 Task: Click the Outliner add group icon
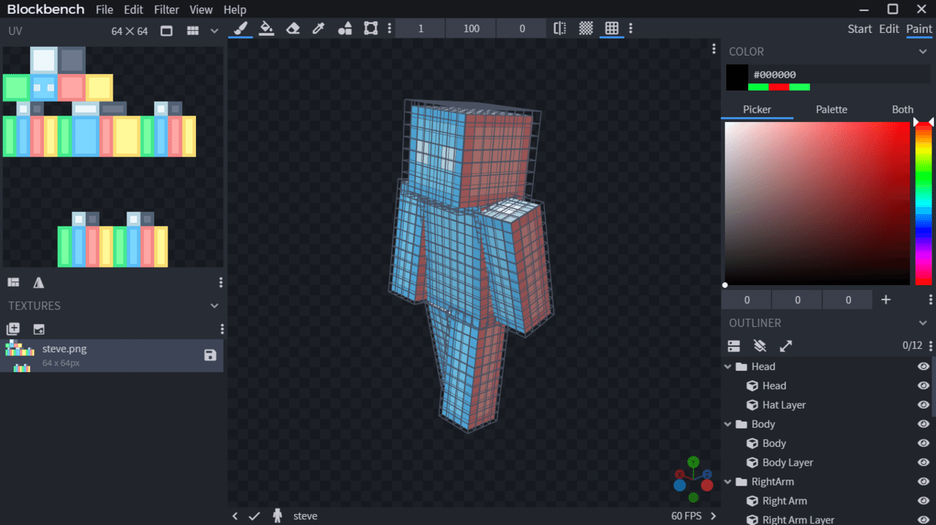[734, 346]
